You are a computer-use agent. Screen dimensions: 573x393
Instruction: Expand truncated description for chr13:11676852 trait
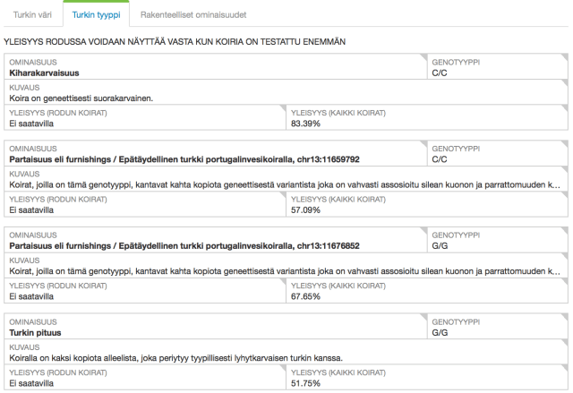[x=557, y=271]
